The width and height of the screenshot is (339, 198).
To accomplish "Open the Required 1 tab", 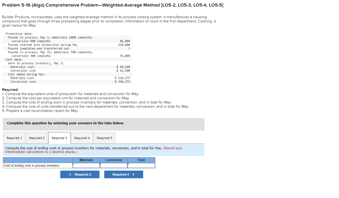I will 14,138.
